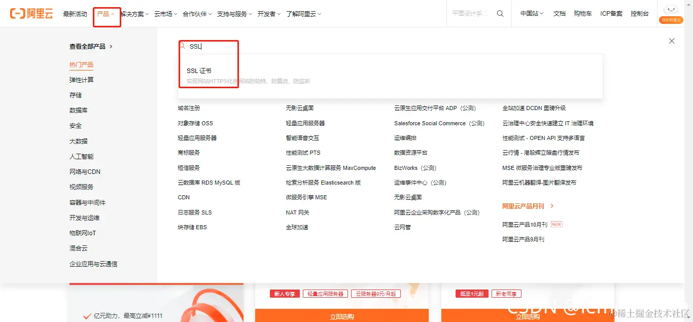
Task: Open the robot avatar account icon
Action: [671, 14]
